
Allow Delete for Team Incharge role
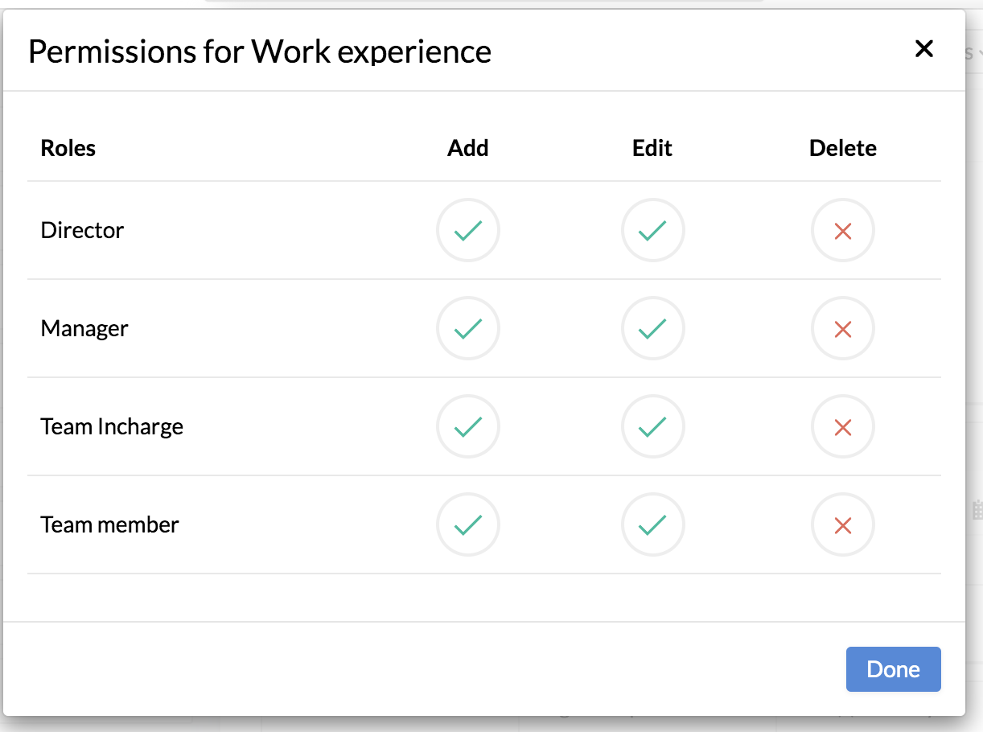coord(842,426)
